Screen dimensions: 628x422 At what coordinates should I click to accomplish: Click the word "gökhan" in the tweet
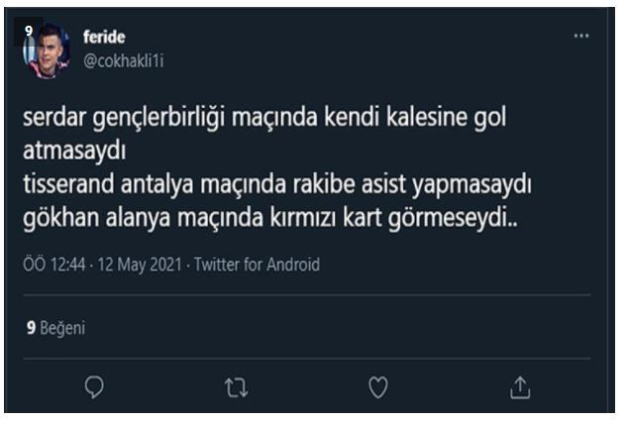pyautogui.click(x=57, y=218)
